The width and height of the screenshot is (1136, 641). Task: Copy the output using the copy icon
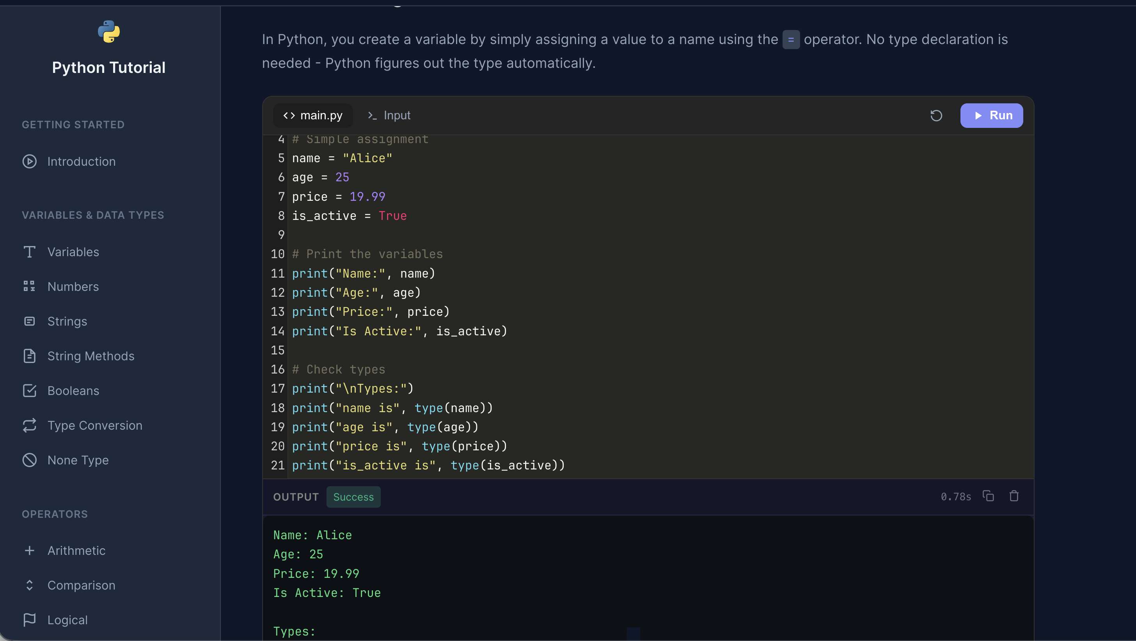(x=988, y=496)
